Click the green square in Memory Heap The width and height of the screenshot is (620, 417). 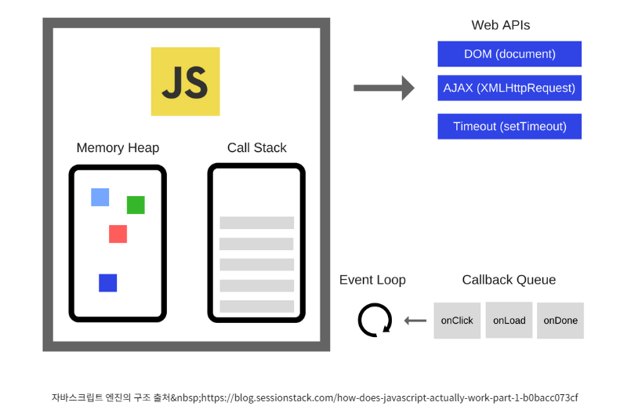[136, 205]
